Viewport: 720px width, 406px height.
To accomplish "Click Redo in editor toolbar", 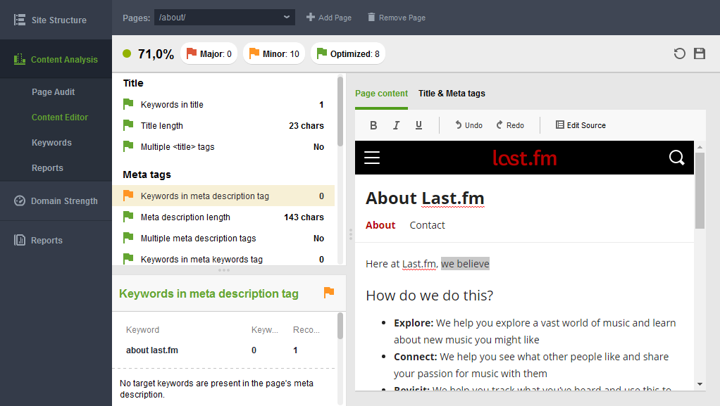I will click(509, 125).
